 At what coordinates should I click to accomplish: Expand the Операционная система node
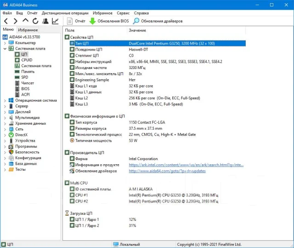(x=5, y=101)
